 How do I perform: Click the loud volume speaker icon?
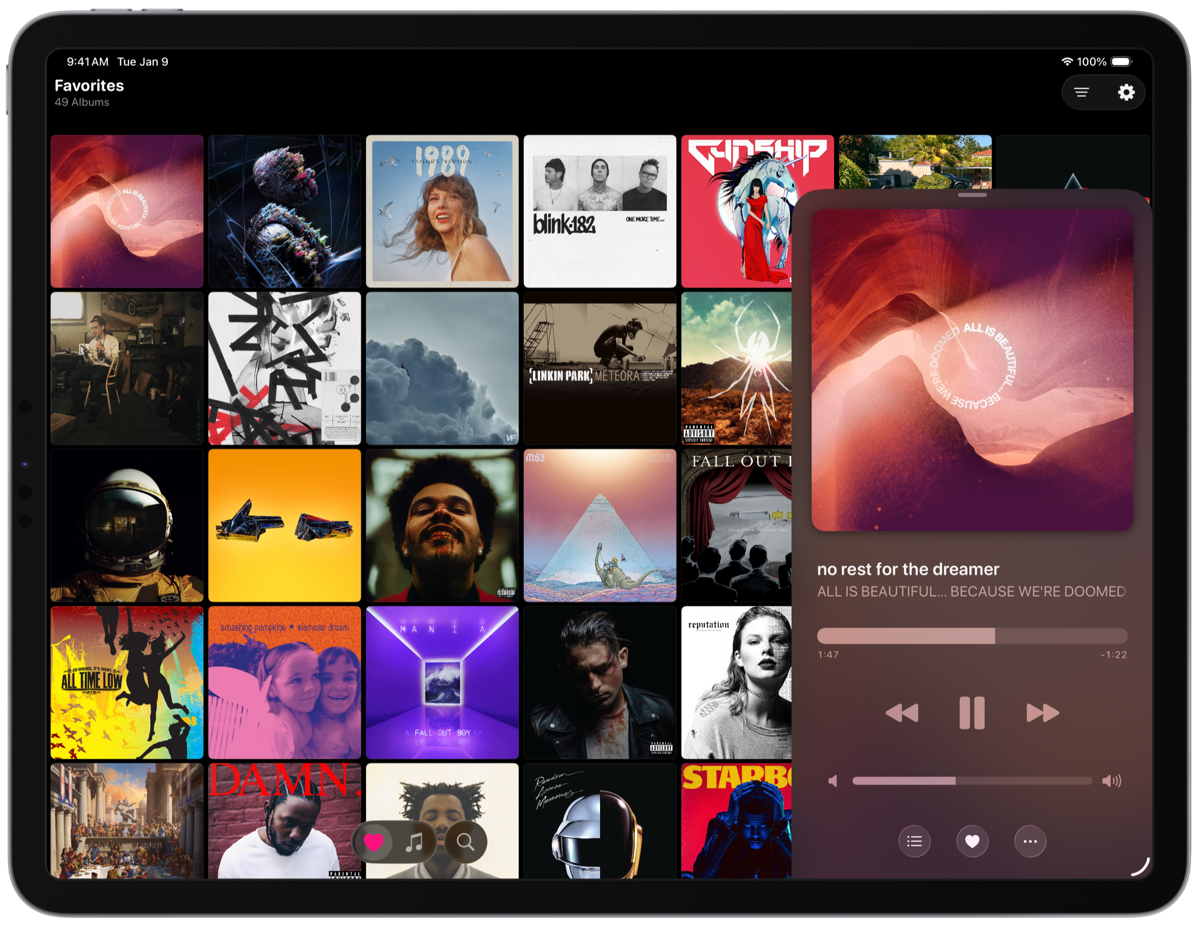[1111, 781]
